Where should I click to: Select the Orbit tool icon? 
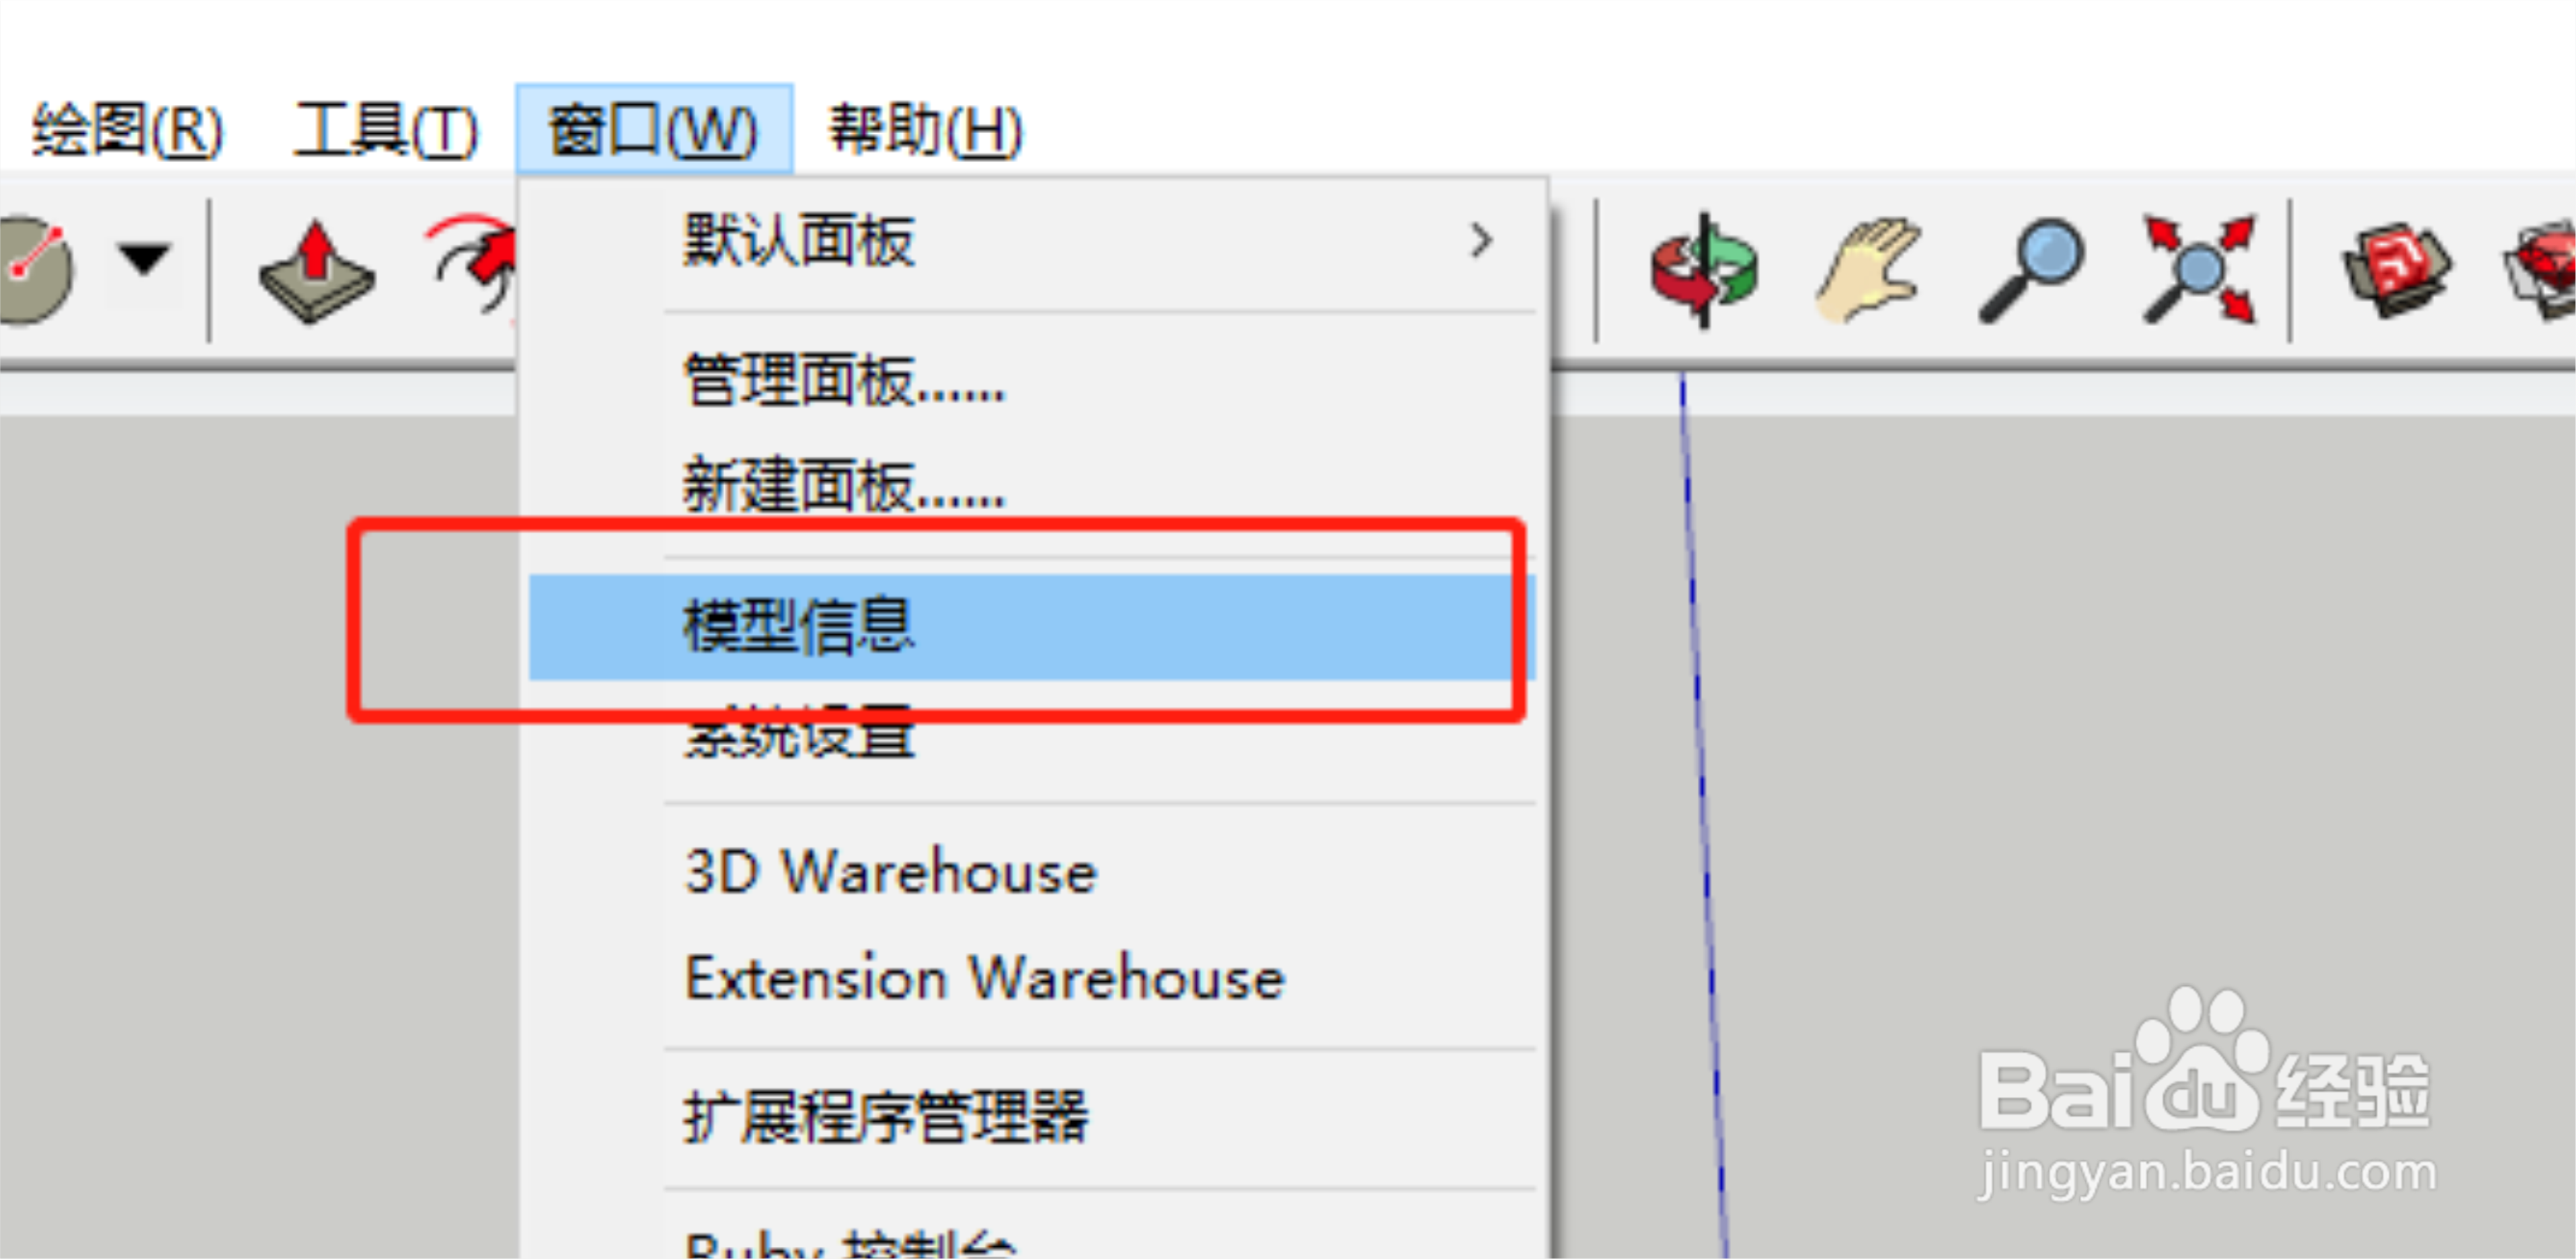(1705, 270)
